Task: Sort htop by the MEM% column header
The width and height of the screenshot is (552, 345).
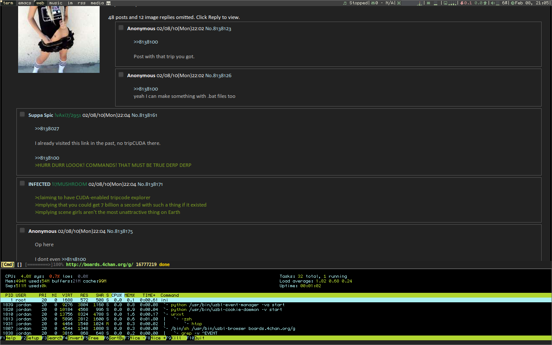Action: point(130,295)
